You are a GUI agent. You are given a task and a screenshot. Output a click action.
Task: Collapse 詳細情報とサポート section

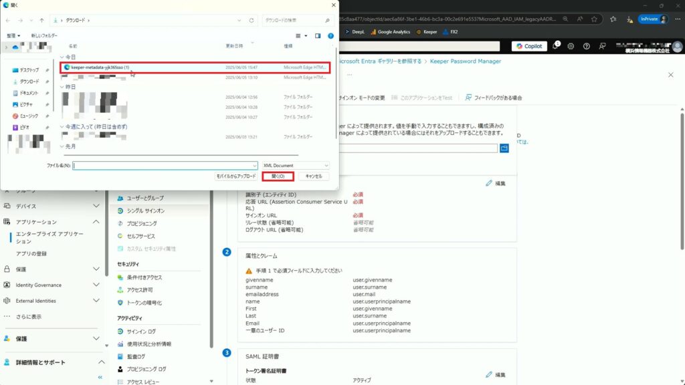point(102,362)
